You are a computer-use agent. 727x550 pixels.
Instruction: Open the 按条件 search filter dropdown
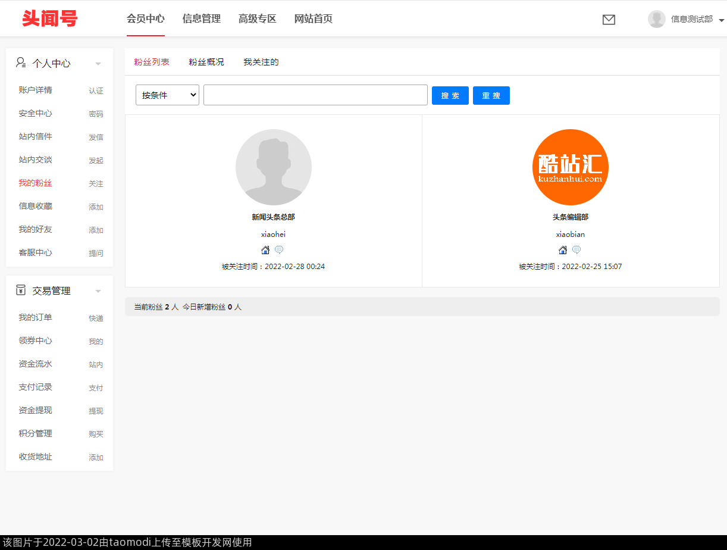167,95
